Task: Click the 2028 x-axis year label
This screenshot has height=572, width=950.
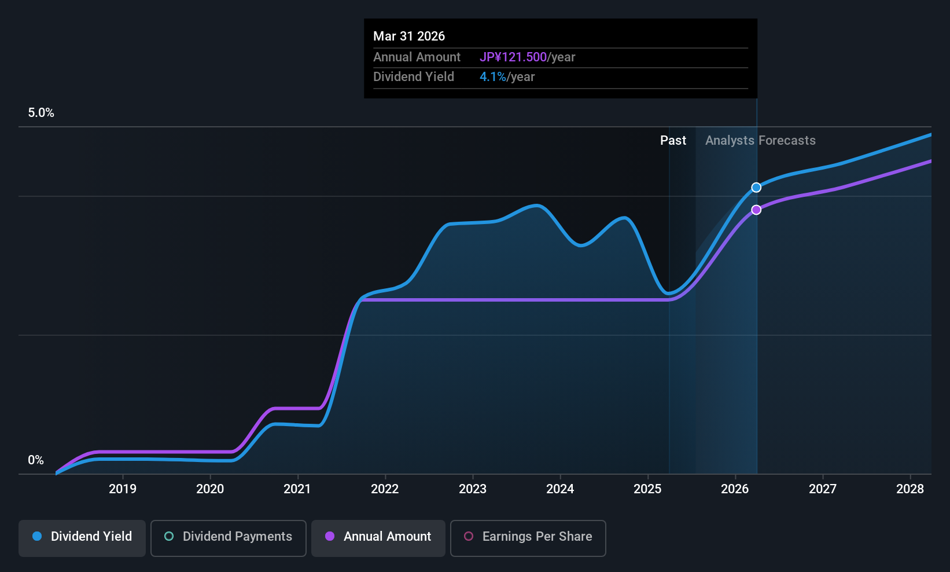Action: tap(910, 489)
